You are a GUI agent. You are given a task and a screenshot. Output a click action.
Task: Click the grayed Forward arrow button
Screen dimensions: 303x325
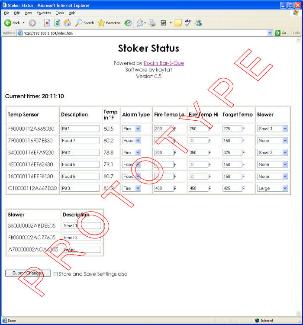tap(32, 23)
